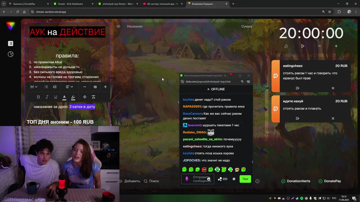Increase font size in text editor
This screenshot has height=202, width=360.
tap(105, 87)
